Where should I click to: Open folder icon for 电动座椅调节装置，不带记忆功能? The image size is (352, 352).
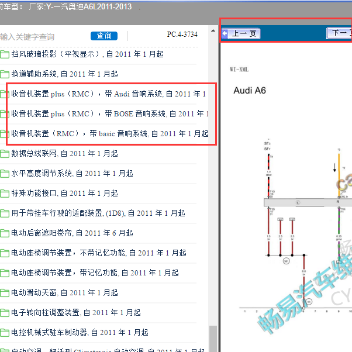pos(5,253)
